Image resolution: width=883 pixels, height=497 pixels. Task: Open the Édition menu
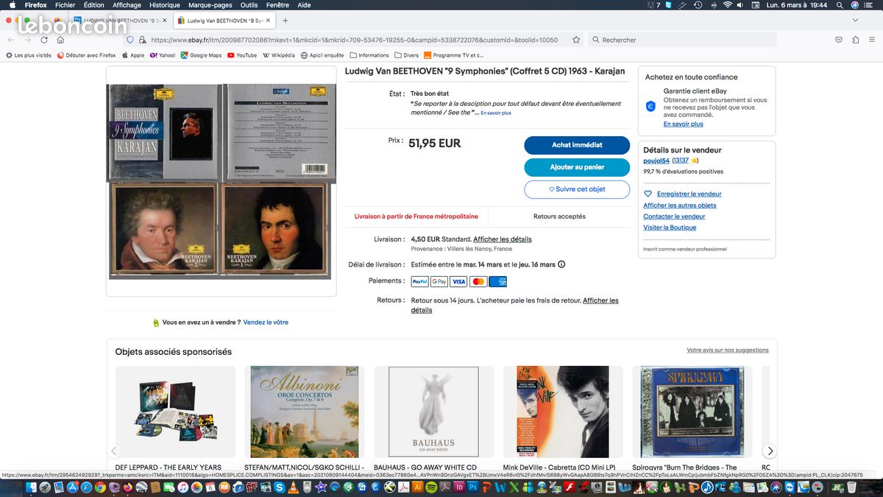tap(93, 4)
